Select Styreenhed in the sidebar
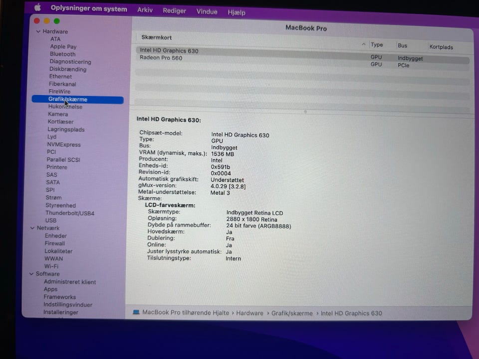The height and width of the screenshot is (359, 479). [x=60, y=205]
